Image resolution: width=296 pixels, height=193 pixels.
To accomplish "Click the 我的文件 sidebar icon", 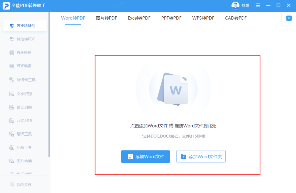I will [x=12, y=184].
